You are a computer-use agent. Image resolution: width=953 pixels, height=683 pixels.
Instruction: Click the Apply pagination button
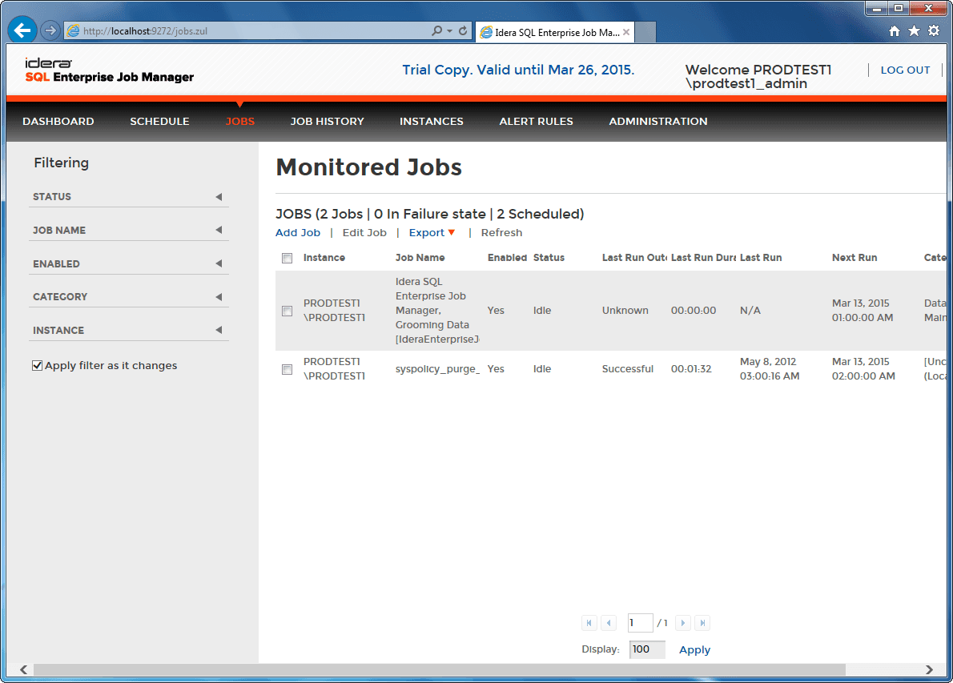[x=694, y=649]
